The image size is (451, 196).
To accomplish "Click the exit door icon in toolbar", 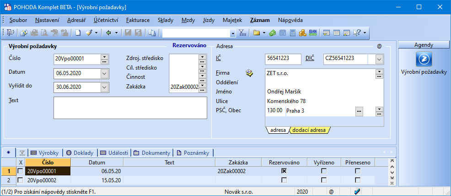I will pyautogui.click(x=11, y=33).
